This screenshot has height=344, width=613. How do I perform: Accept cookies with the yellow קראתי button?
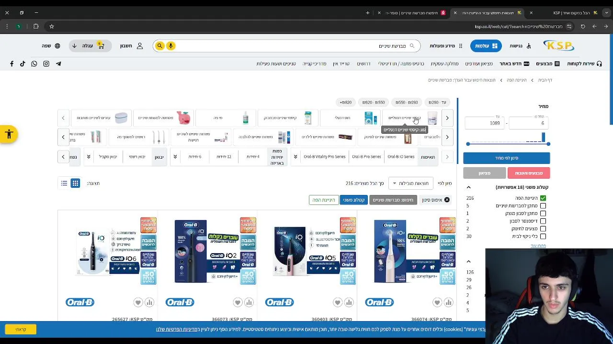point(21,329)
